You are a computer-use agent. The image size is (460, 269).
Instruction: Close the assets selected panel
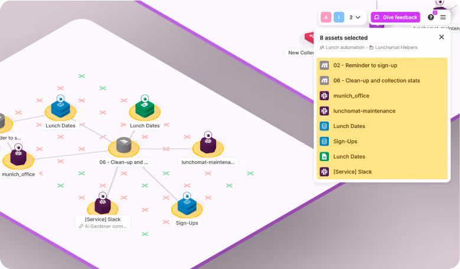(441, 37)
